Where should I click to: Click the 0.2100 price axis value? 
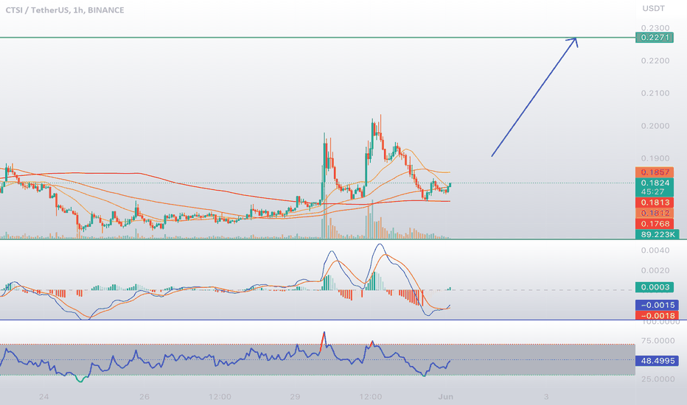pyautogui.click(x=655, y=94)
